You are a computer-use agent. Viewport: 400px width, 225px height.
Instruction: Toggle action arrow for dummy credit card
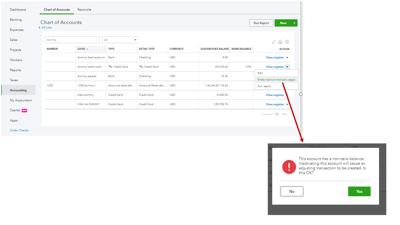pos(287,67)
